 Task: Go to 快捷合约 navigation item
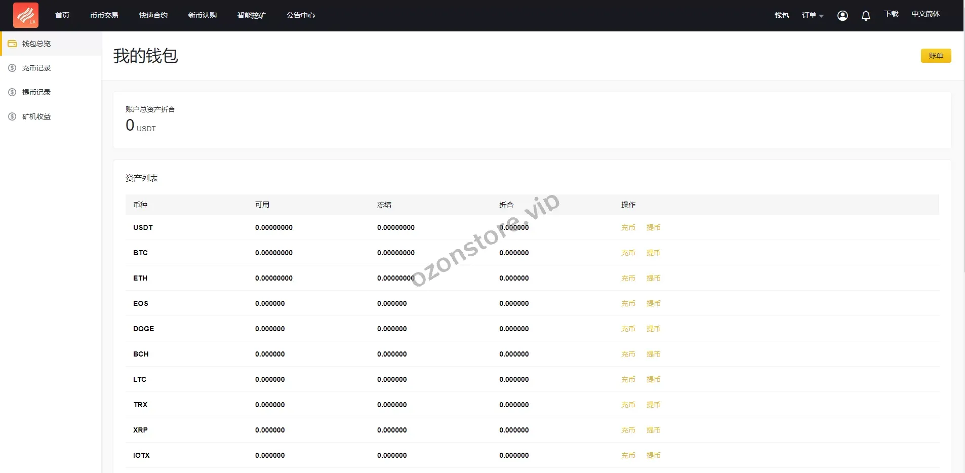153,16
